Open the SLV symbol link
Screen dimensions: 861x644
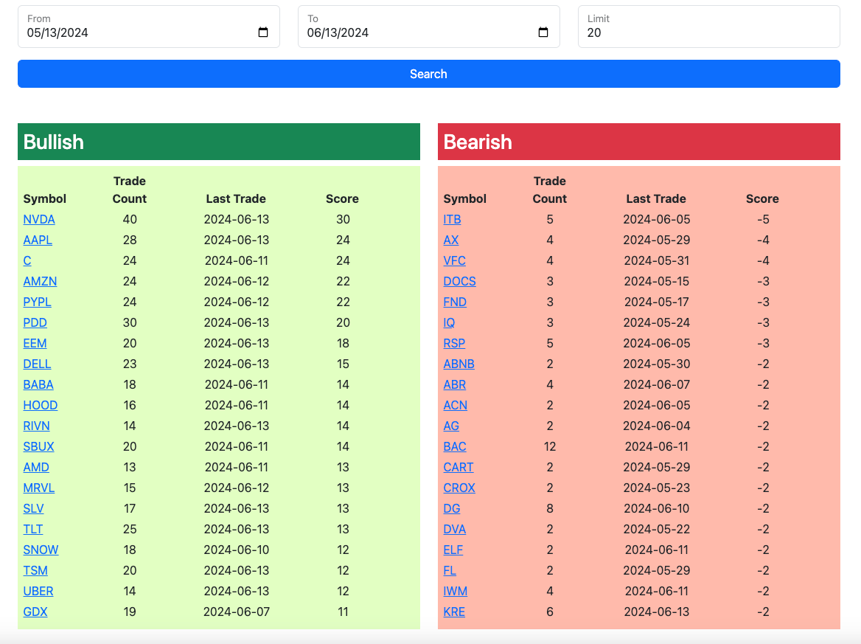click(33, 508)
